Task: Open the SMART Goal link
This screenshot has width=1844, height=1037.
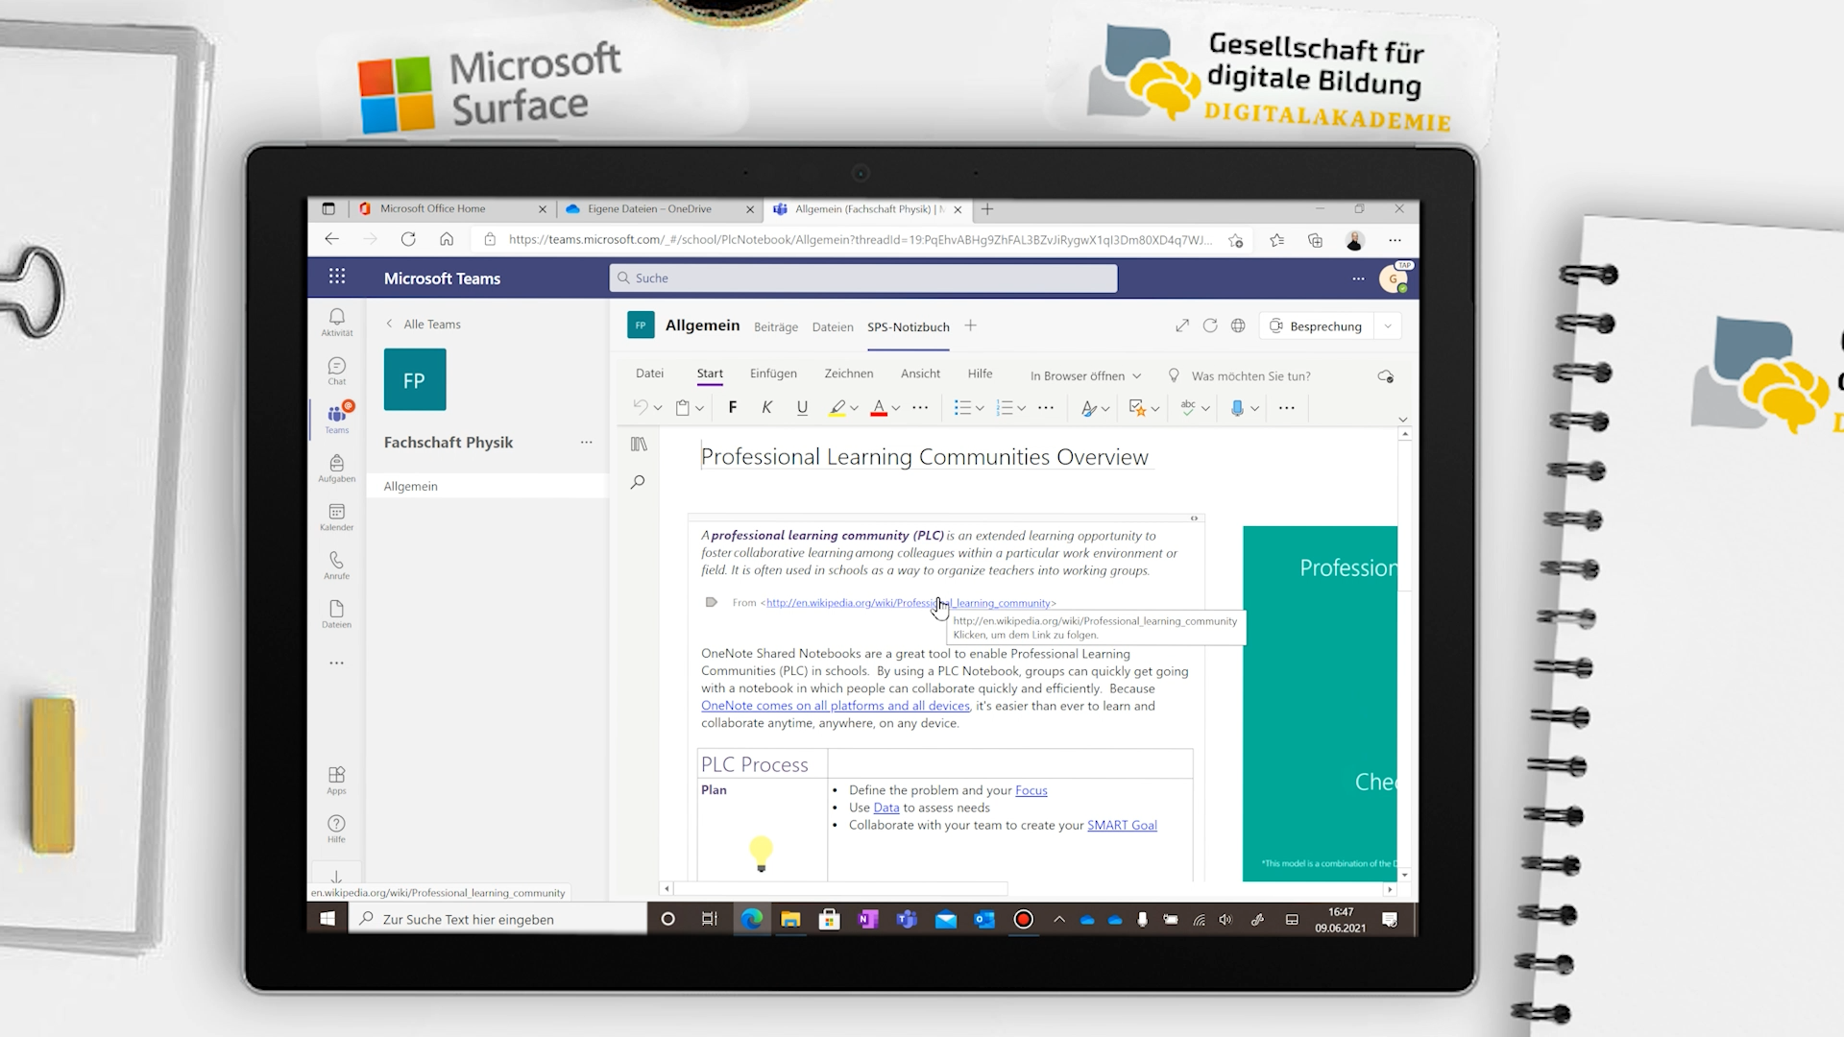Action: (x=1122, y=825)
